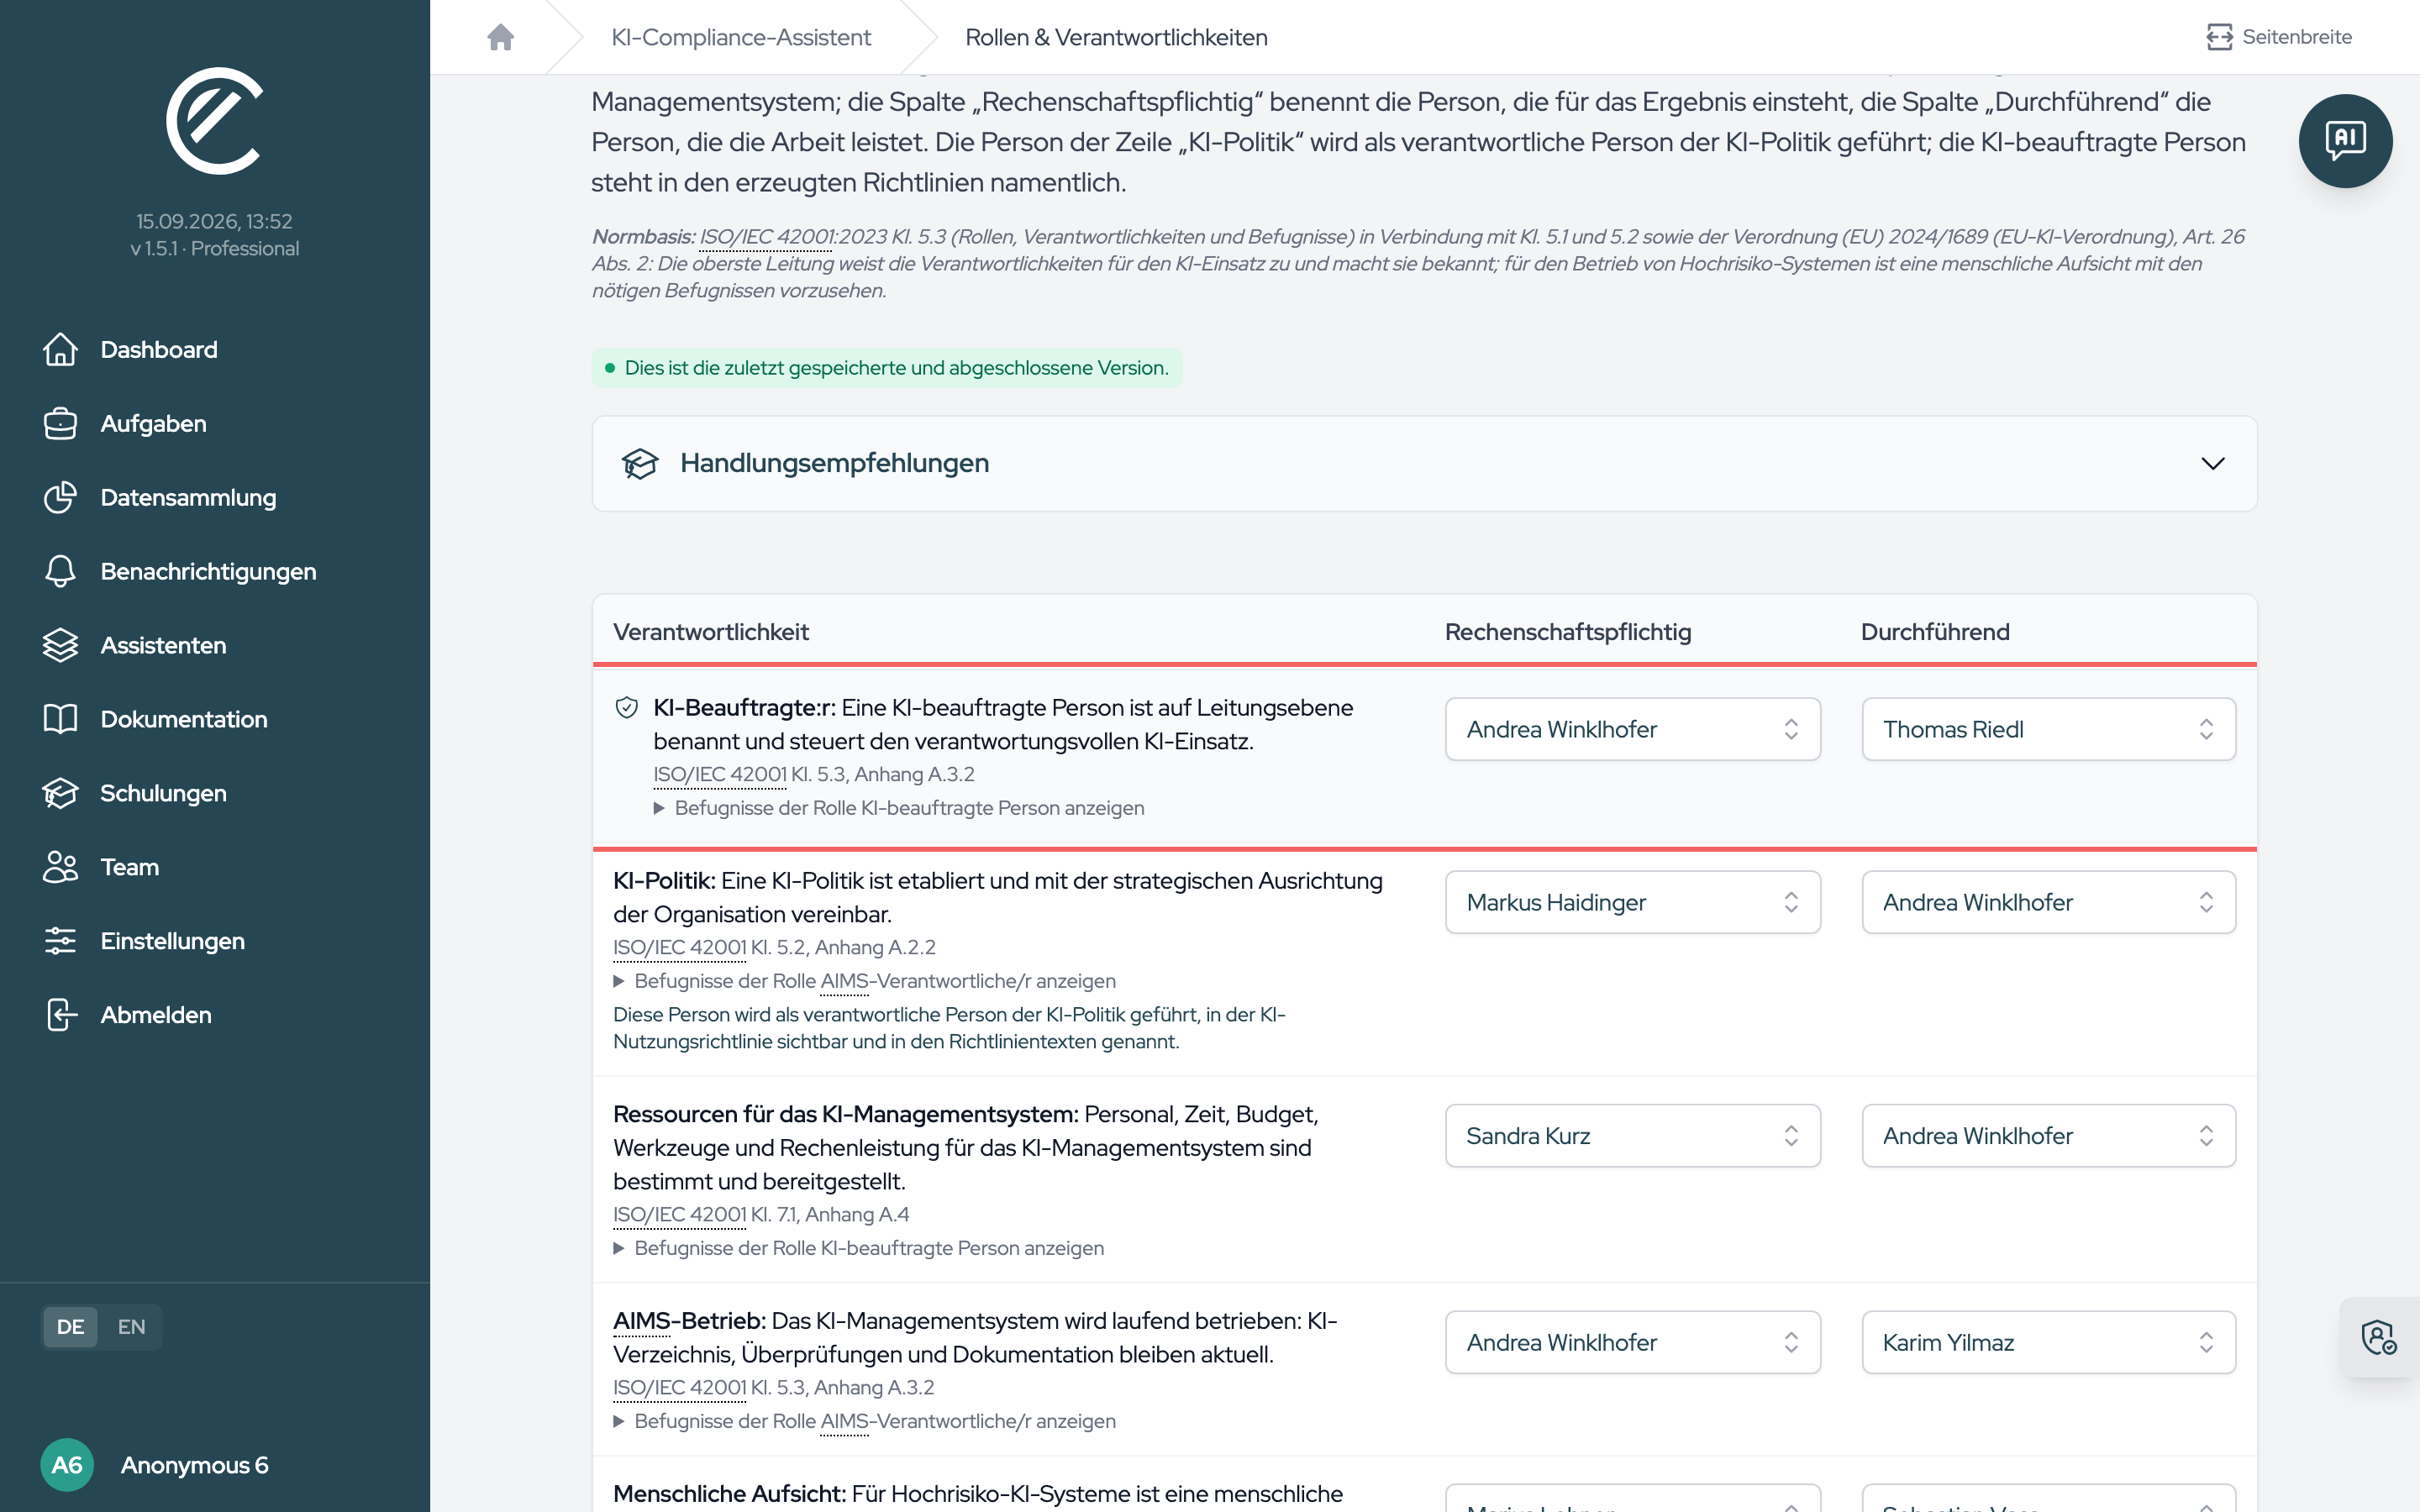2420x1512 pixels.
Task: Click the shield check icon beside KI-Beauftragte:r
Action: (626, 708)
